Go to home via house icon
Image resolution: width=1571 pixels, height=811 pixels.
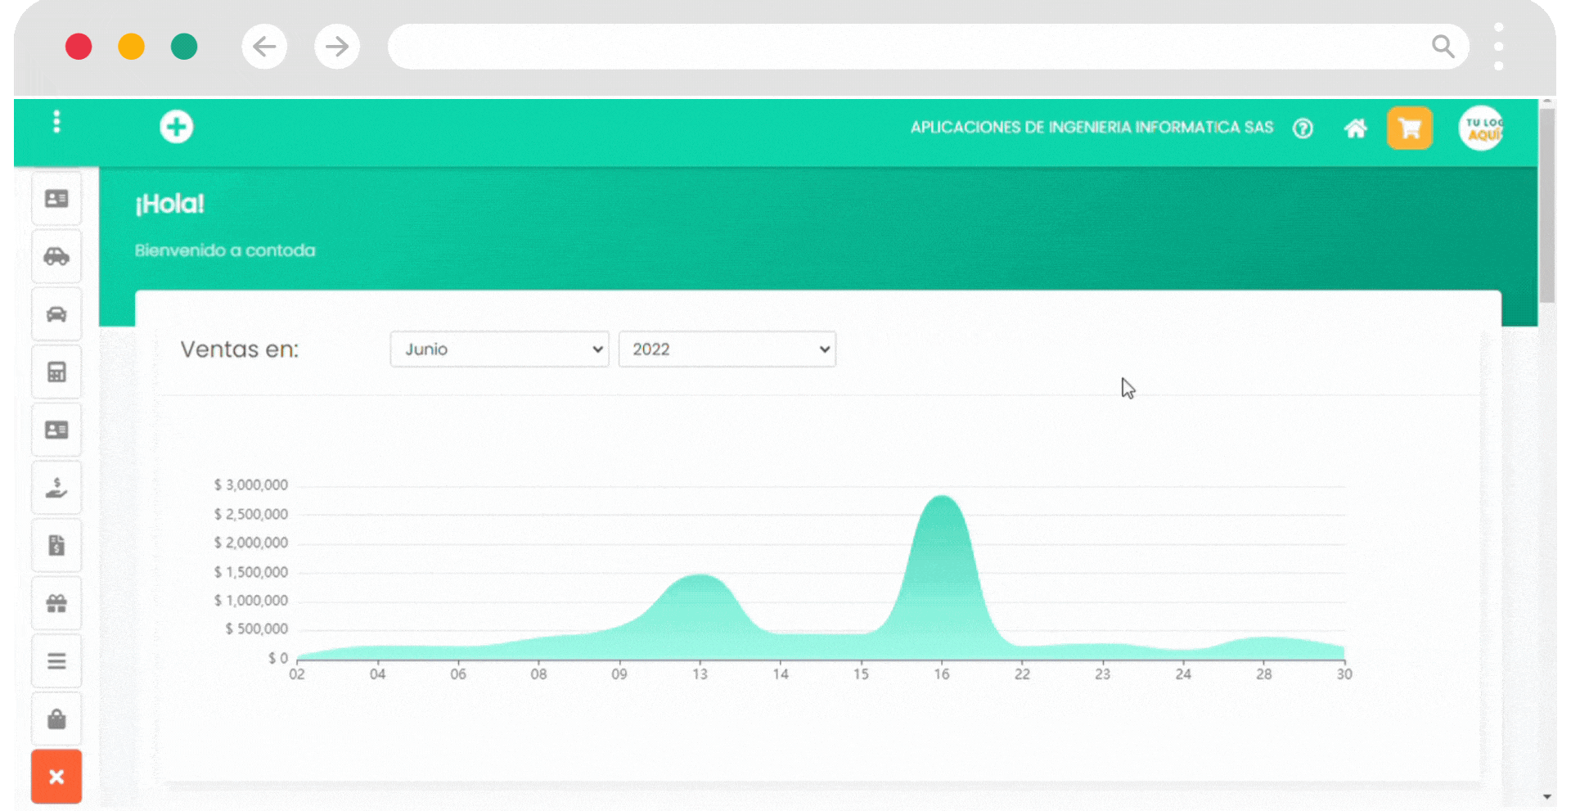1355,128
